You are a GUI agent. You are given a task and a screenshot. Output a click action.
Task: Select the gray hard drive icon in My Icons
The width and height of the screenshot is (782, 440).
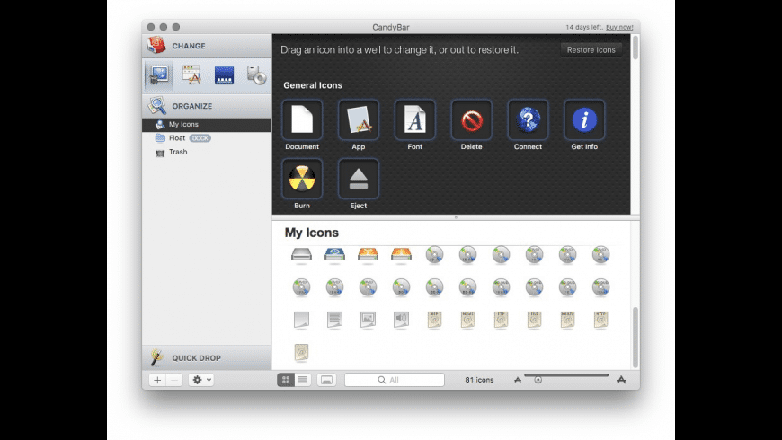click(301, 255)
